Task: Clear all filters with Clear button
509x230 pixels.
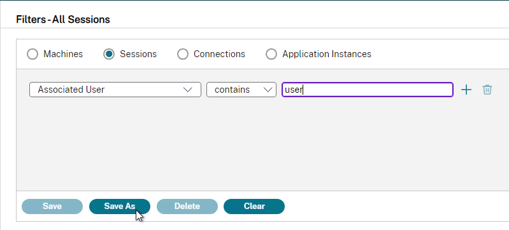Action: tap(254, 206)
